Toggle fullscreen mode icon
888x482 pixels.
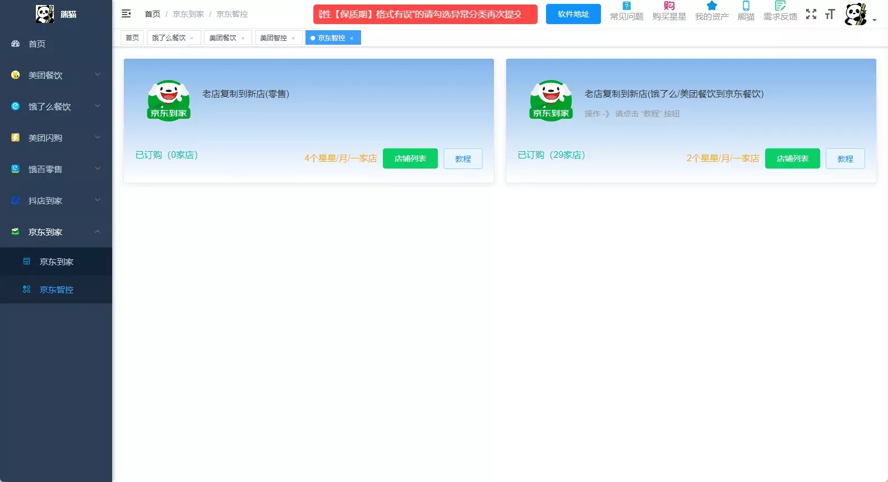(811, 14)
